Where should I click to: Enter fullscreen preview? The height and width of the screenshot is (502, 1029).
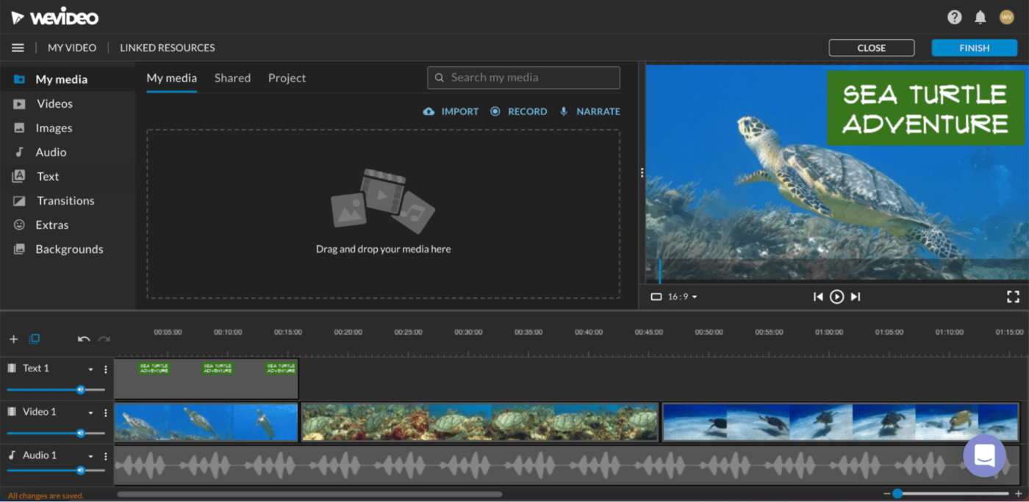click(x=1013, y=297)
